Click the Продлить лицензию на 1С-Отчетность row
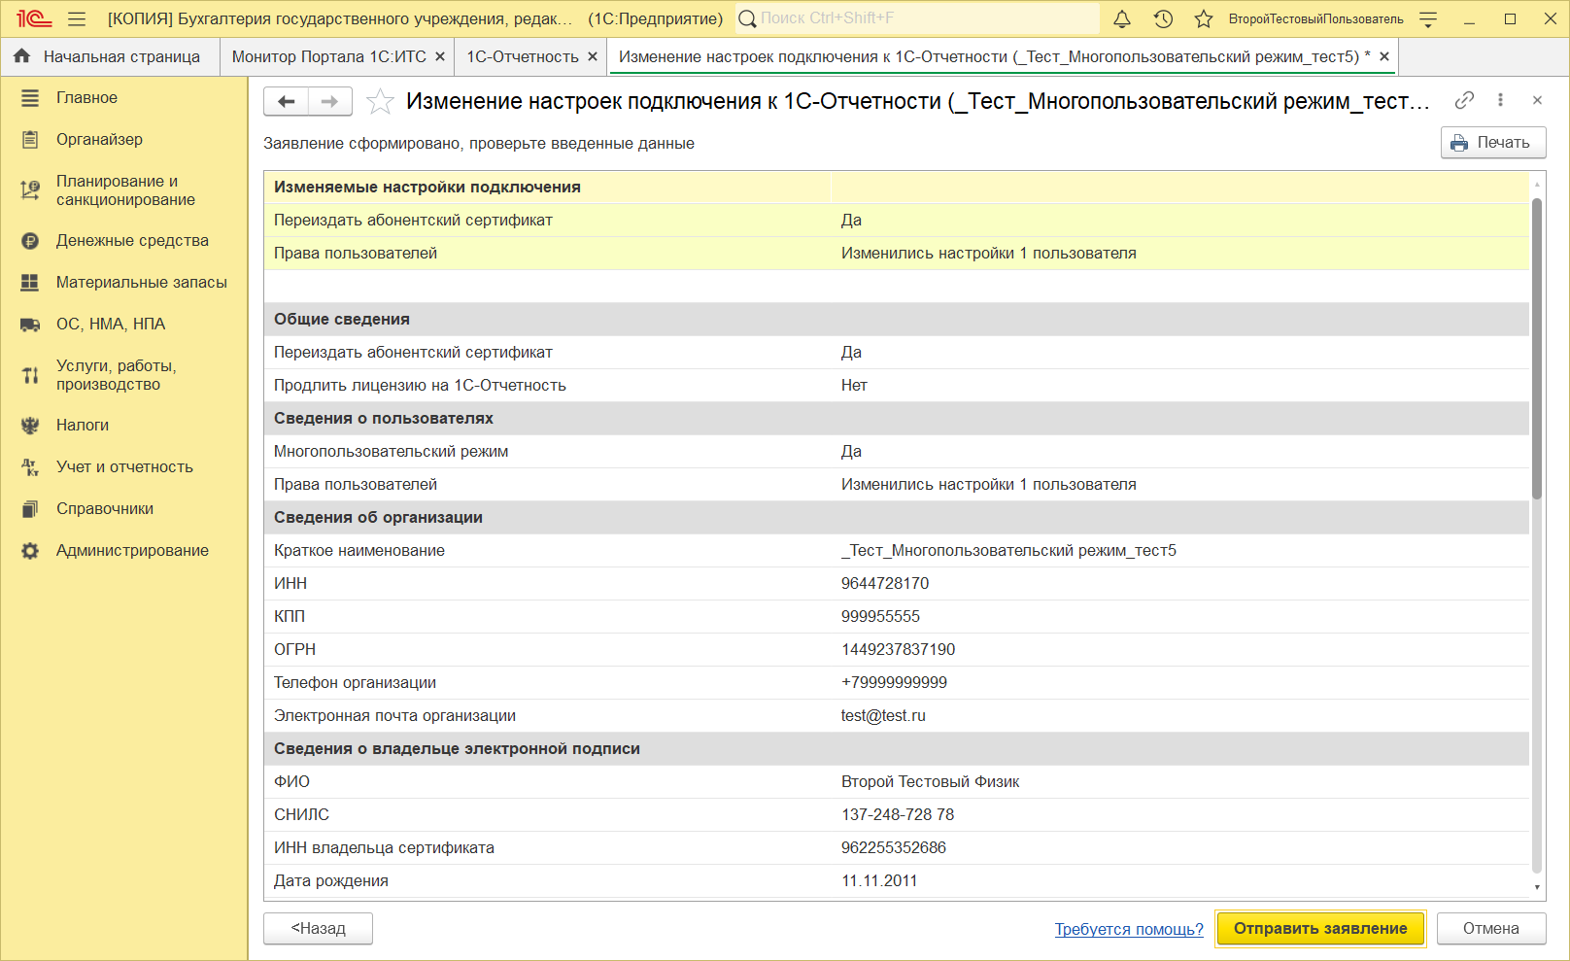Viewport: 1570px width, 961px height. pos(896,386)
